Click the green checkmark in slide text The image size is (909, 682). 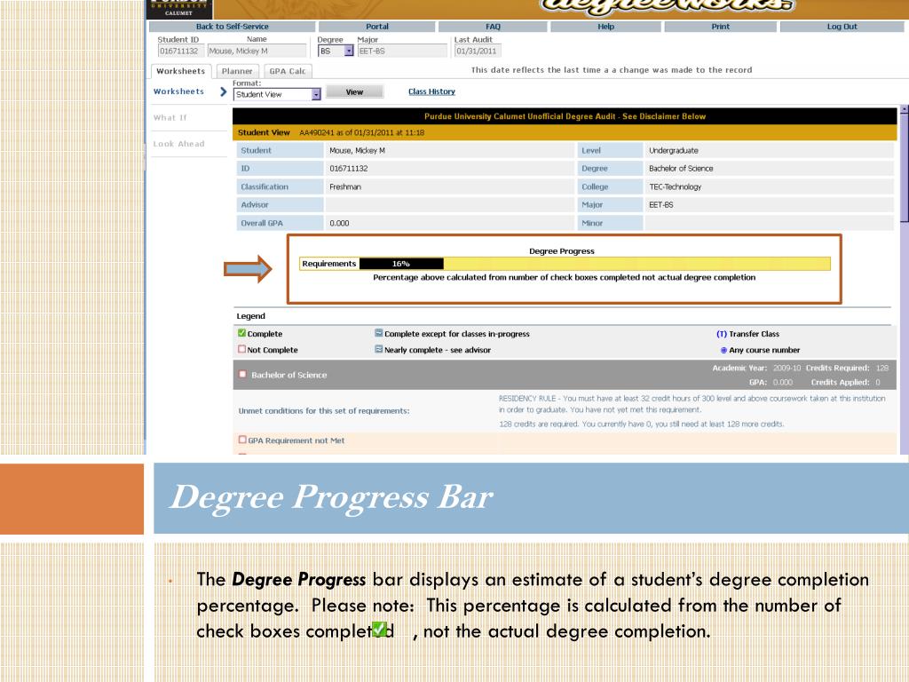point(379,630)
